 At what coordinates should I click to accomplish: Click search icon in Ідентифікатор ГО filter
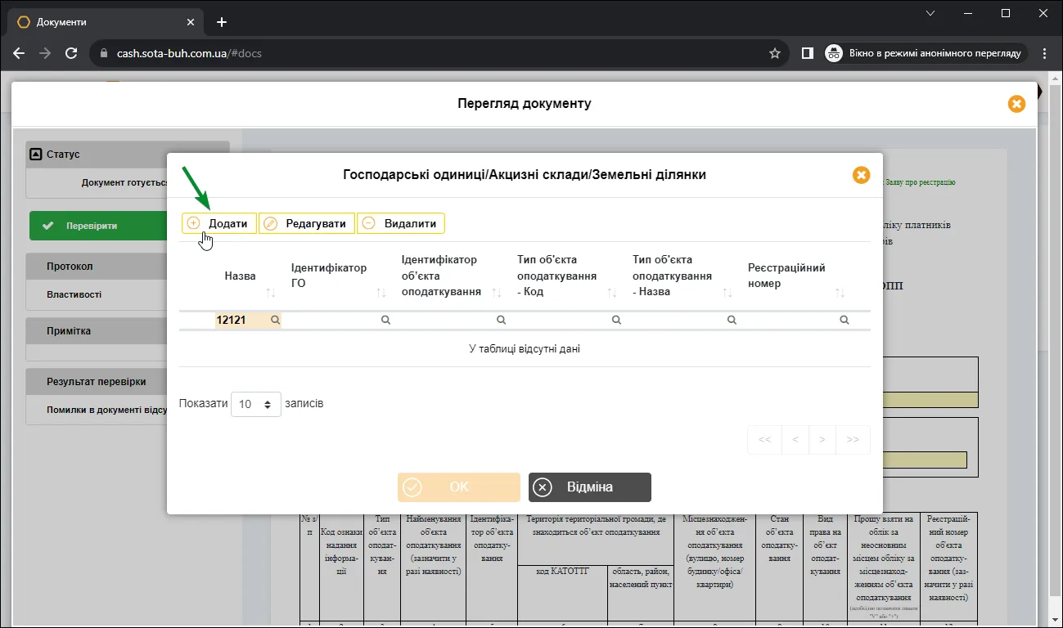tap(385, 321)
